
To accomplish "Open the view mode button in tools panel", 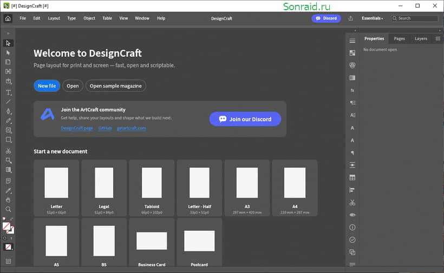I will pyautogui.click(x=8, y=262).
